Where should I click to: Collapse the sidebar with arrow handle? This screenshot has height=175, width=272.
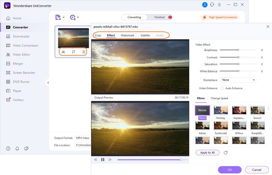(48, 83)
